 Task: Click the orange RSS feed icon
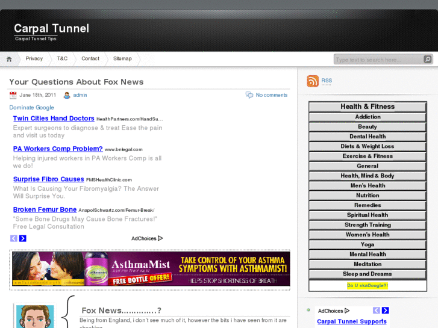pyautogui.click(x=313, y=81)
